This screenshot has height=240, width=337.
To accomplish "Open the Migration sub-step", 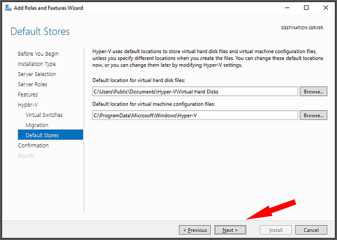I will coord(37,125).
